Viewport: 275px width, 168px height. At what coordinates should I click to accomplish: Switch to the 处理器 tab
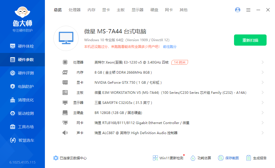pyautogui.click(x=75, y=10)
